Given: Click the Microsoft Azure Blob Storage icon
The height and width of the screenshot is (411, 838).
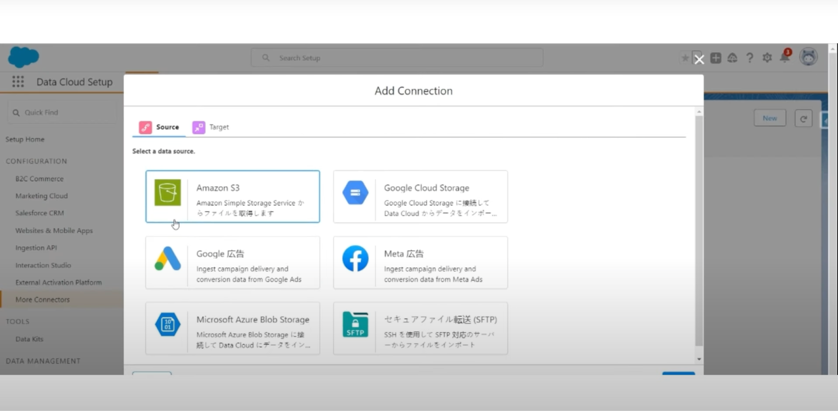Looking at the screenshot, I should pos(168,324).
